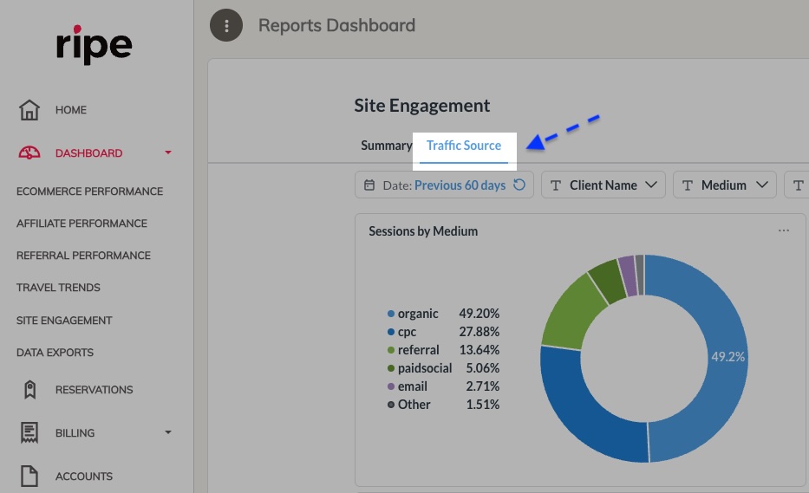Click the 13.64% referral value
This screenshot has height=493, width=809.
coord(479,350)
